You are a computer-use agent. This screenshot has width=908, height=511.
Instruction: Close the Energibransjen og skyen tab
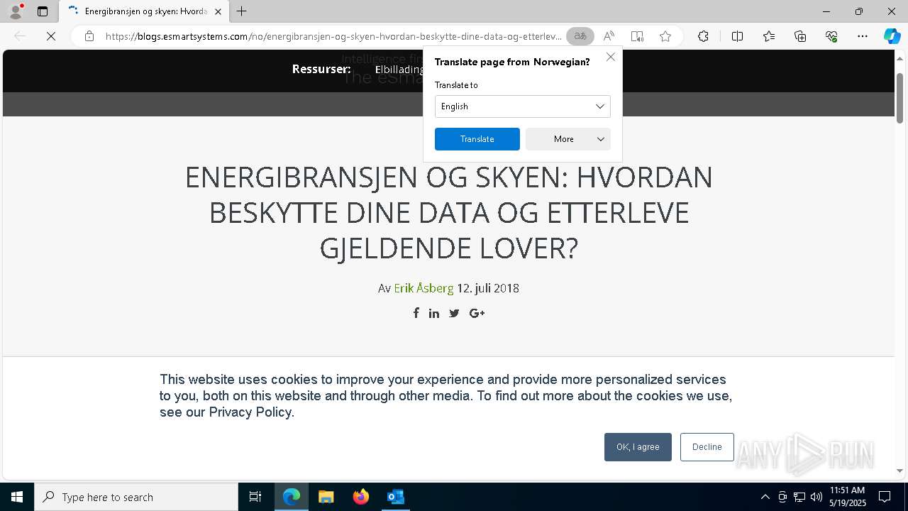(x=218, y=11)
